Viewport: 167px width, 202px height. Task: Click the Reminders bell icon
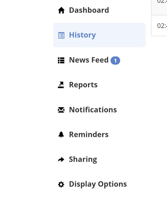61,135
